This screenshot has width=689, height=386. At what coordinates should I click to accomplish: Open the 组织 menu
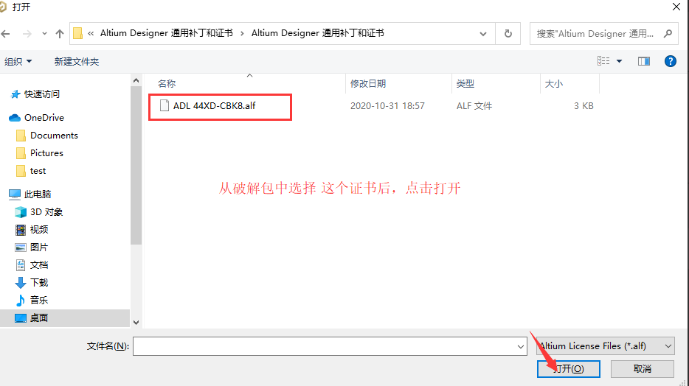click(18, 61)
